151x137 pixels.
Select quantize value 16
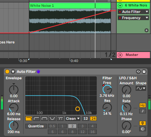(x=92, y=132)
